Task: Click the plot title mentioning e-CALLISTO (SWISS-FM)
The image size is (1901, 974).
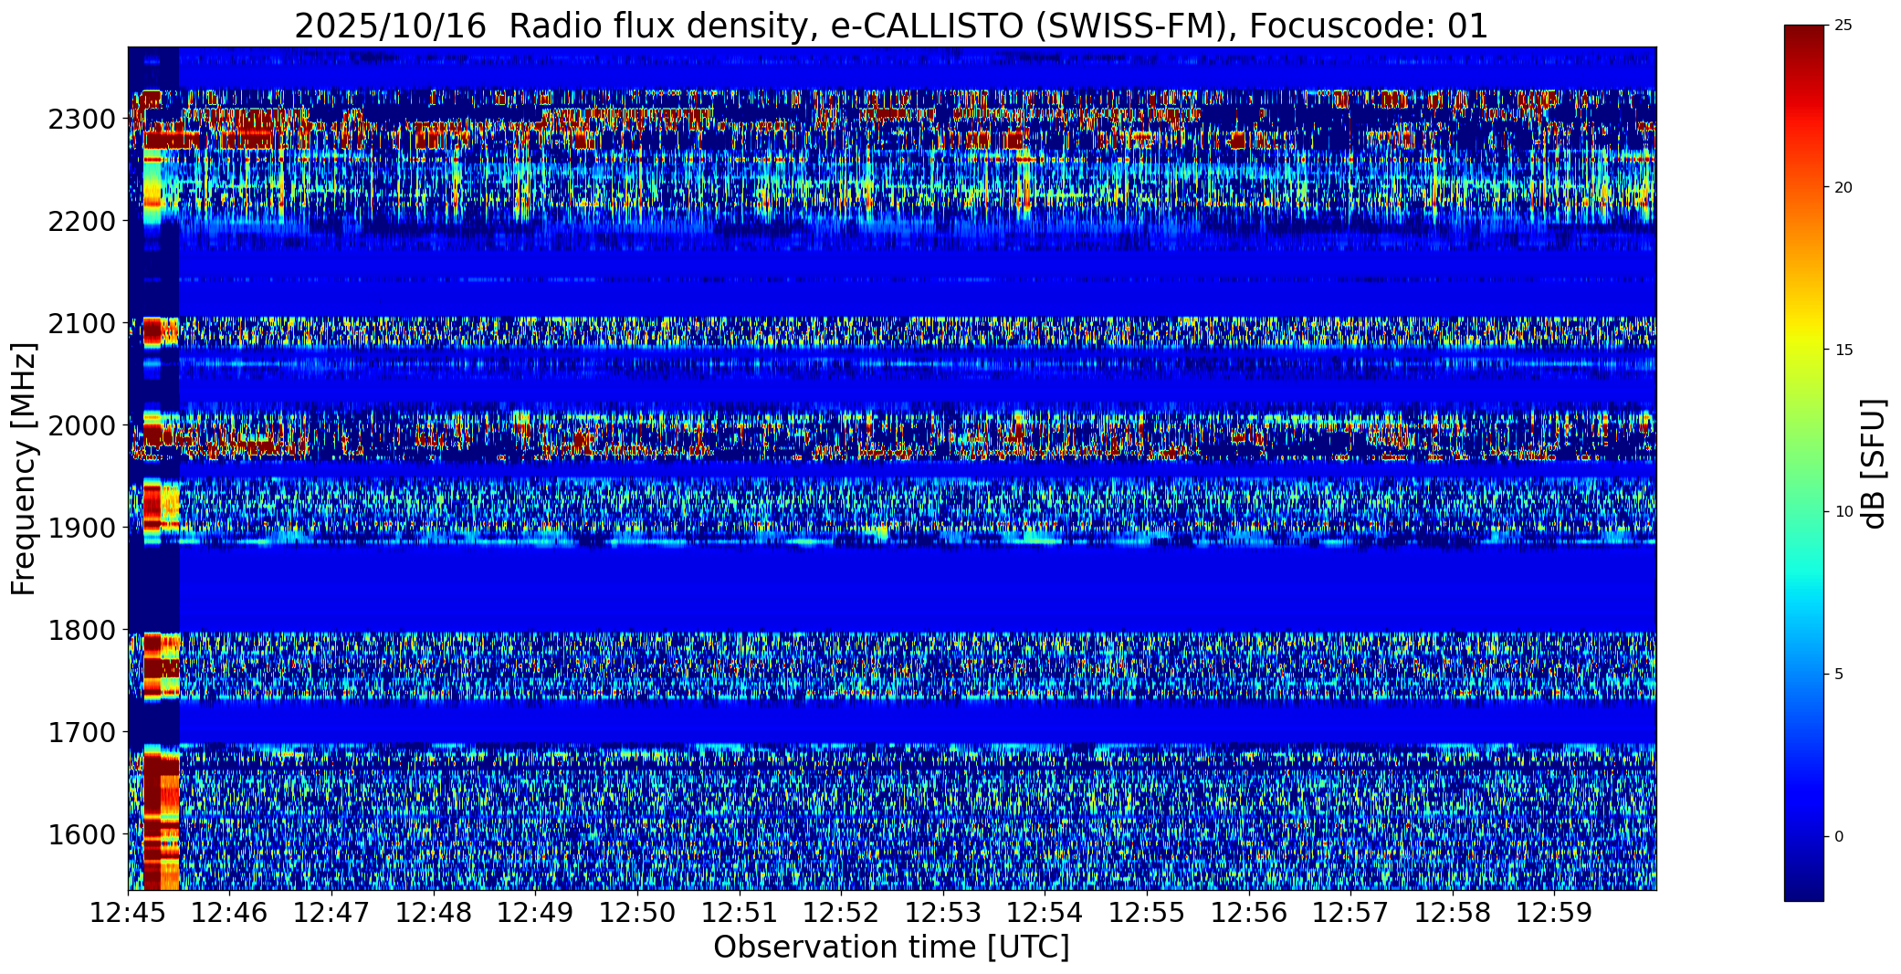Action: (891, 26)
